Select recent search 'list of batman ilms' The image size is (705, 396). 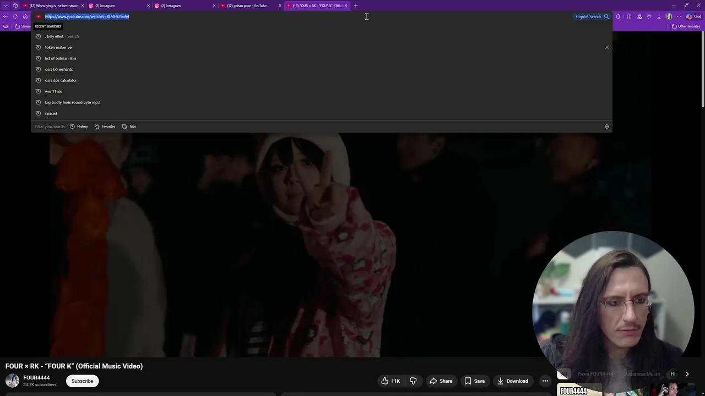coord(321,58)
